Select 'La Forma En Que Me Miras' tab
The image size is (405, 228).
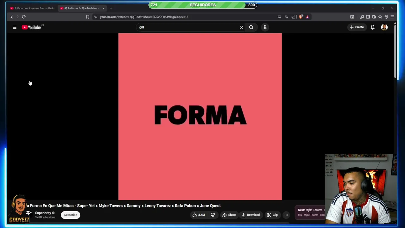(x=82, y=8)
